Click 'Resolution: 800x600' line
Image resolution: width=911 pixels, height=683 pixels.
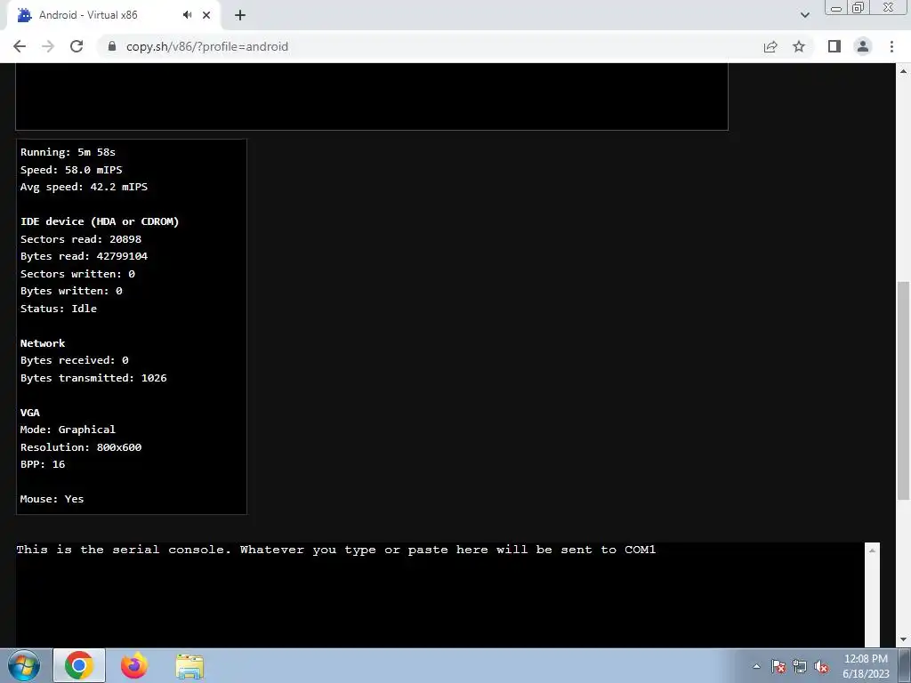(x=81, y=447)
